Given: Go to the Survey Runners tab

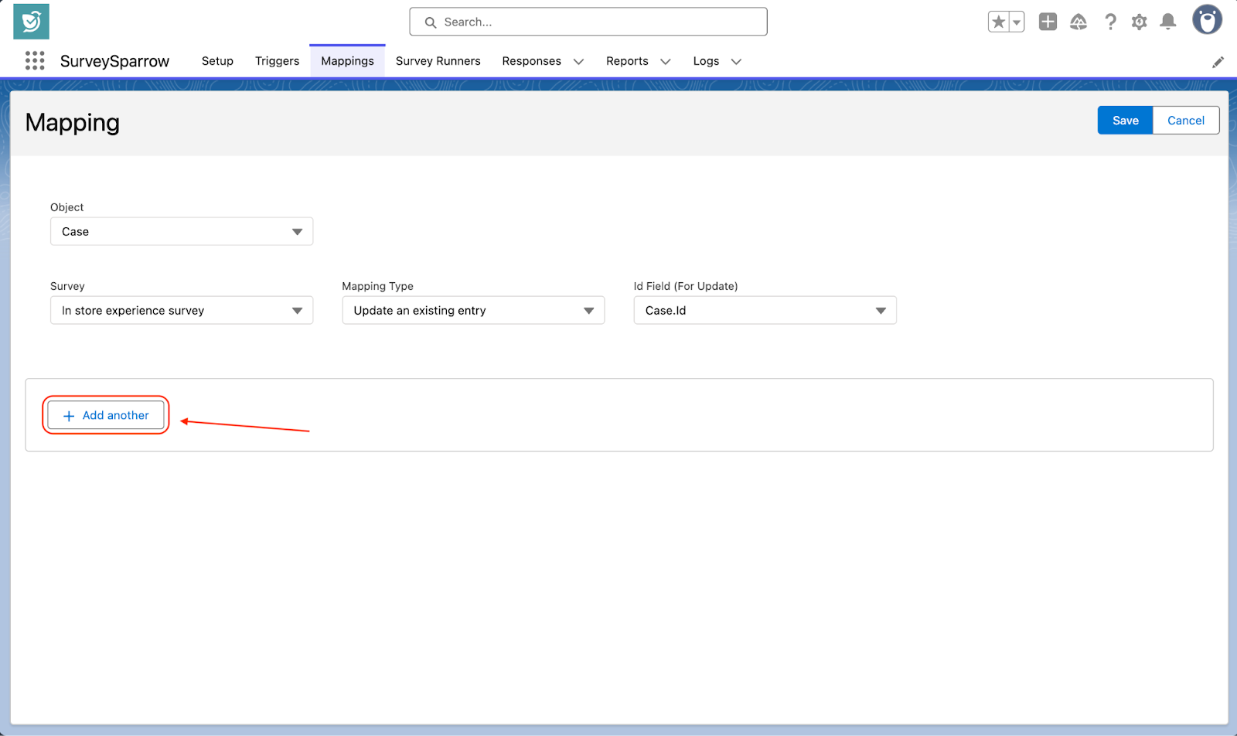Looking at the screenshot, I should pyautogui.click(x=438, y=61).
